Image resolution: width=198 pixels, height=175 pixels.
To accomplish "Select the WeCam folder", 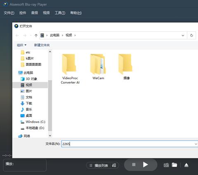I will coord(98,67).
